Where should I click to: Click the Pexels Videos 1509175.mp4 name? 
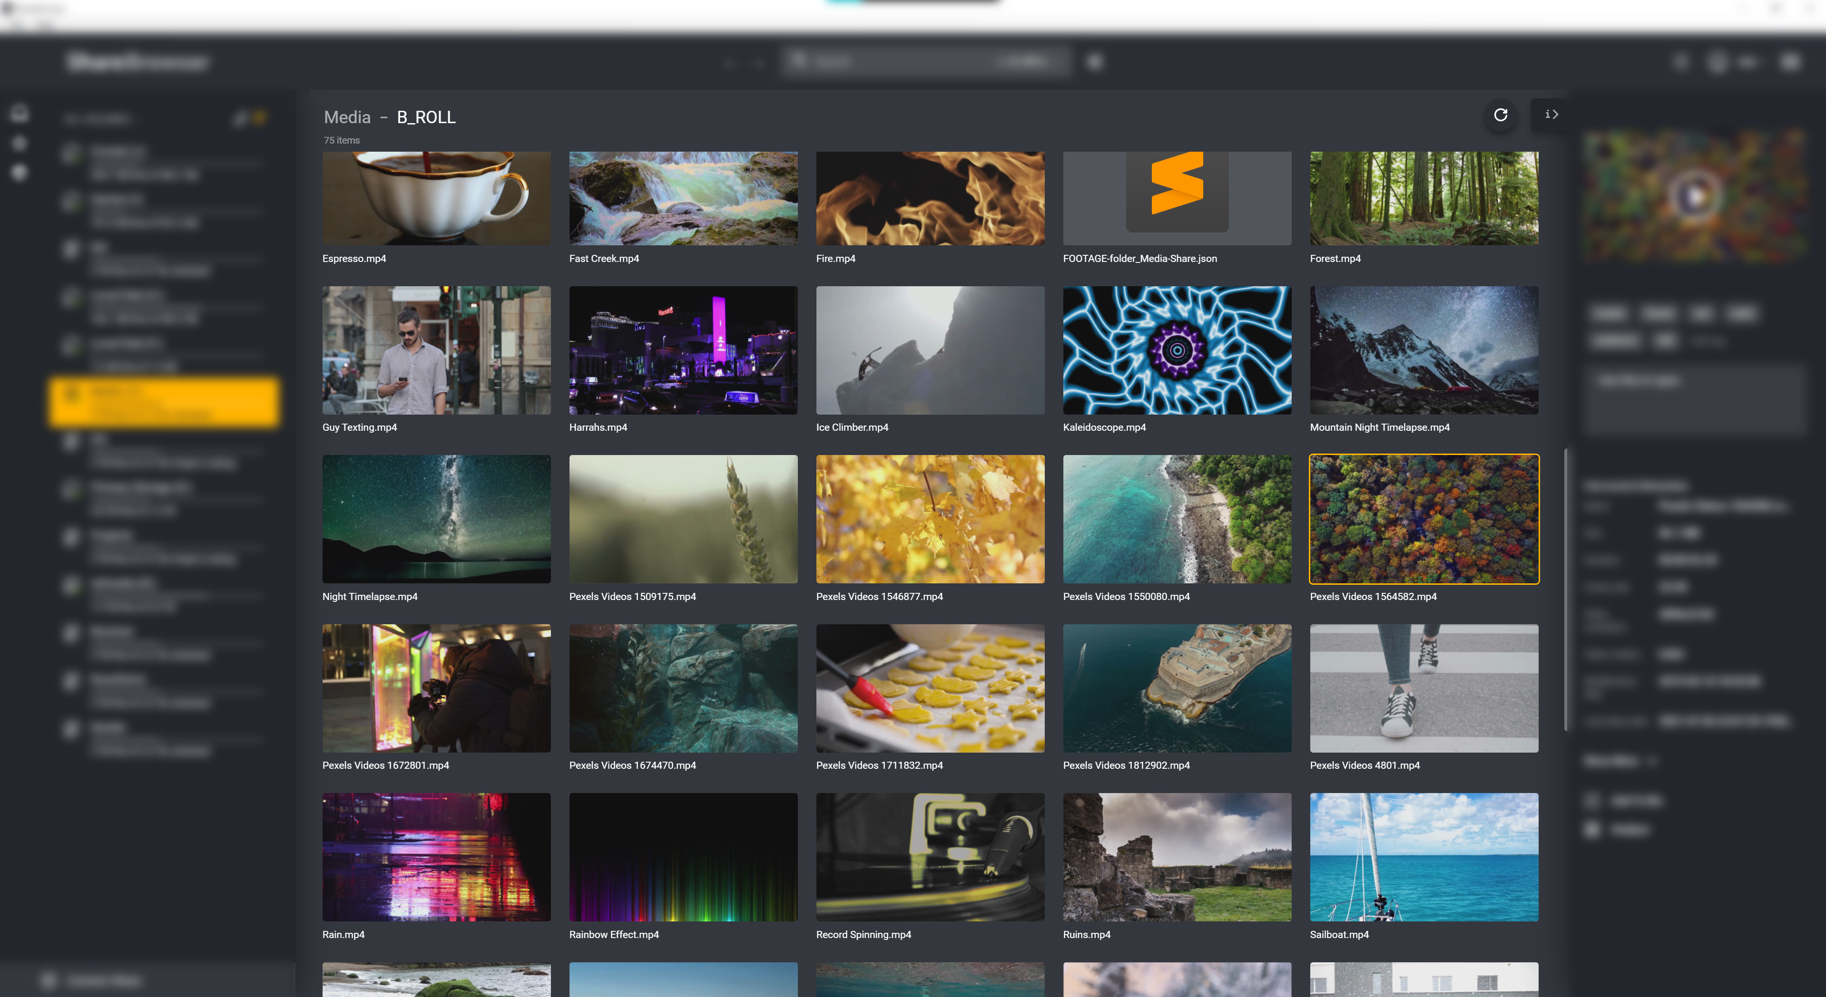(x=632, y=597)
